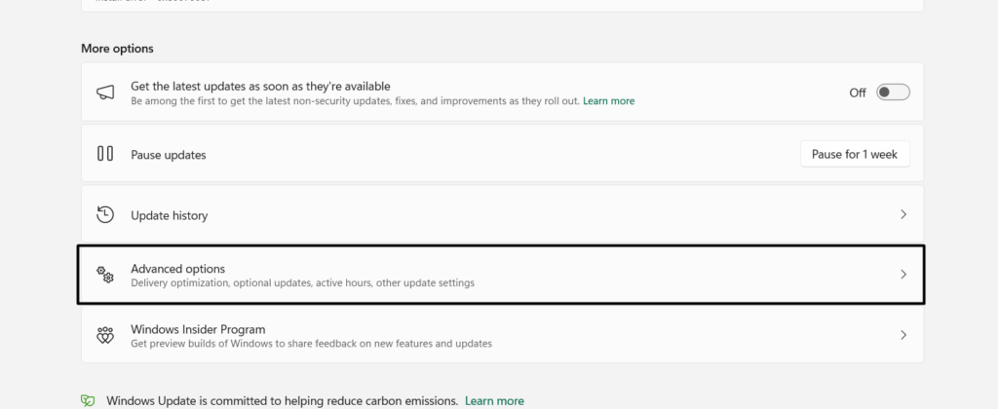The image size is (998, 409).
Task: Click the Windows Insider Program hearts icon
Action: (105, 335)
